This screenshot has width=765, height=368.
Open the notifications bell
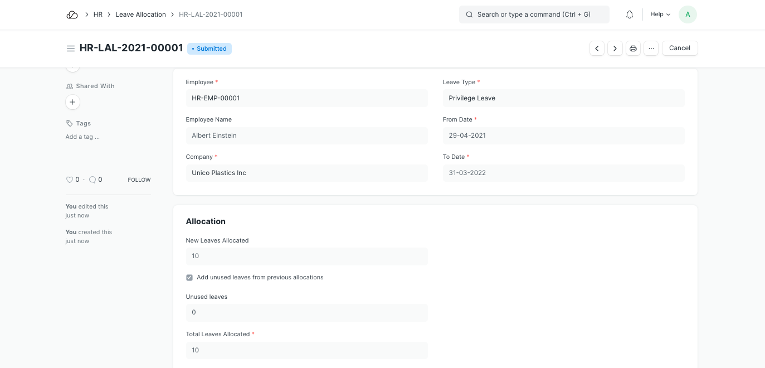click(x=630, y=14)
